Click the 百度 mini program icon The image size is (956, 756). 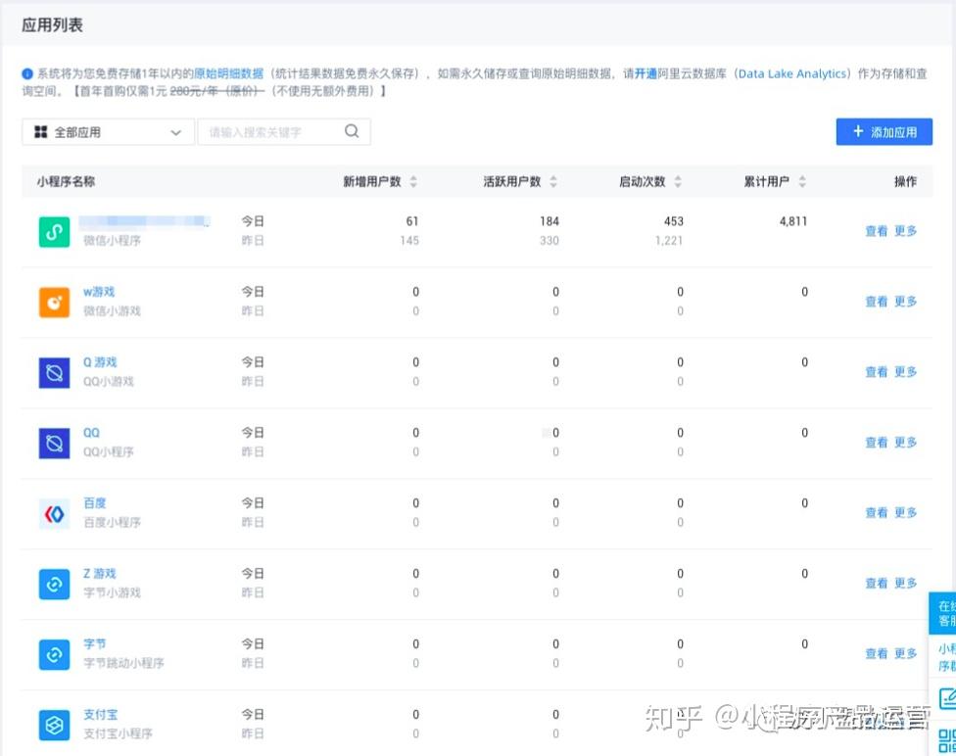click(54, 514)
